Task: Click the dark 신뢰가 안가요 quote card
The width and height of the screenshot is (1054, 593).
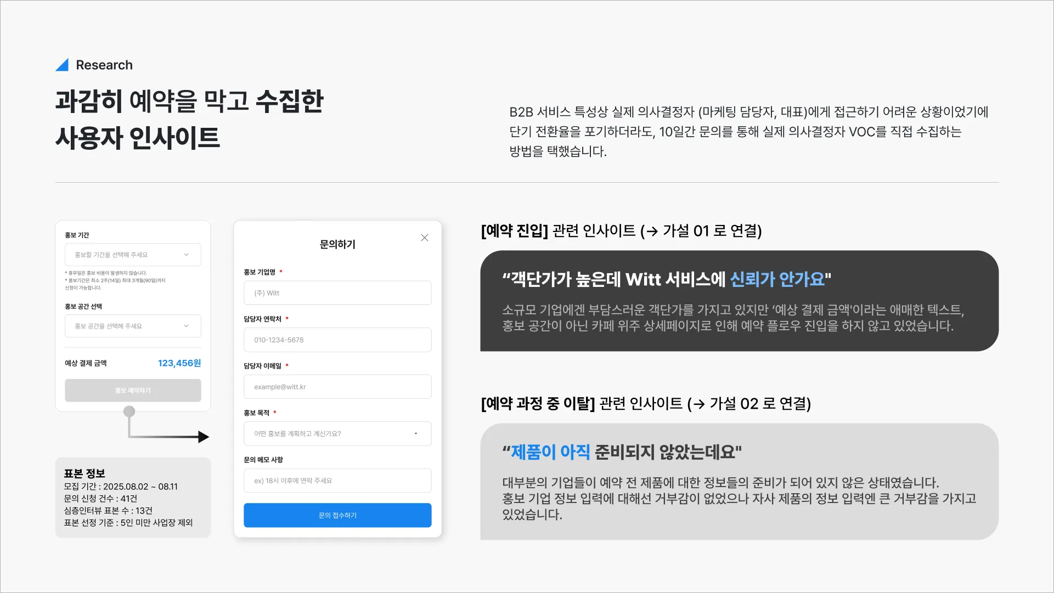Action: coord(739,301)
